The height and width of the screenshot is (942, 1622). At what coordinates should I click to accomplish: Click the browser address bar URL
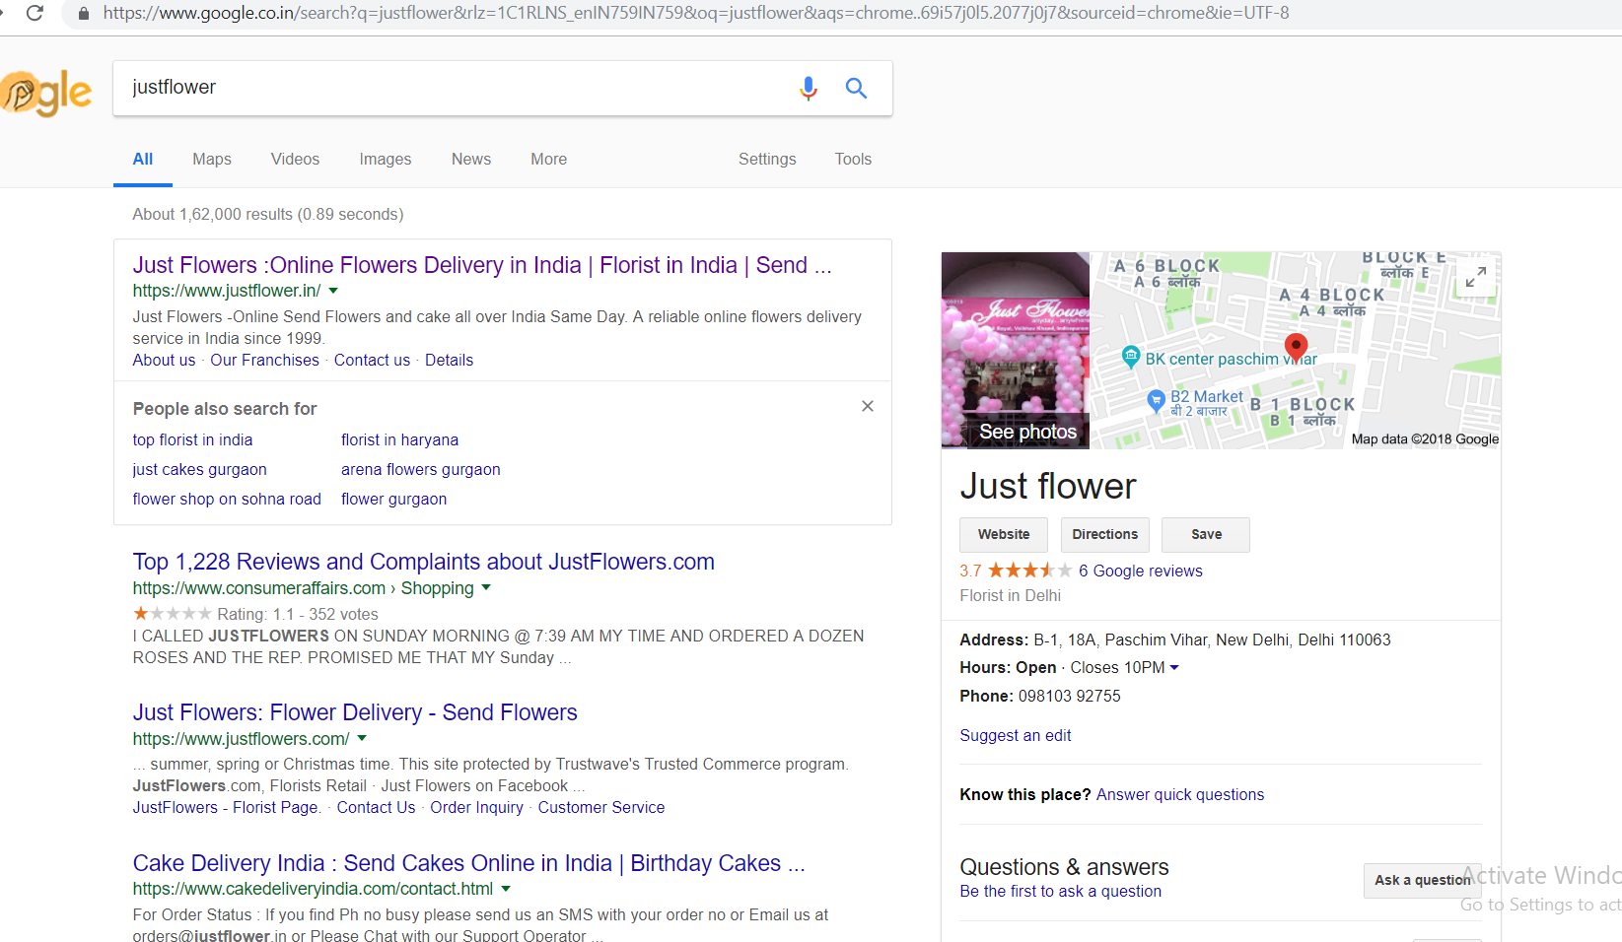tap(696, 13)
